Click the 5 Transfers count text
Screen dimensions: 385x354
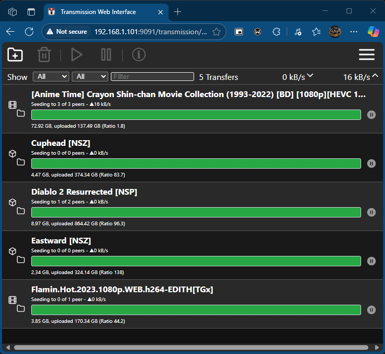[219, 77]
